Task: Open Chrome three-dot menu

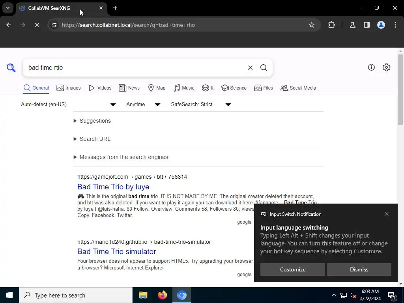Action: (395, 25)
